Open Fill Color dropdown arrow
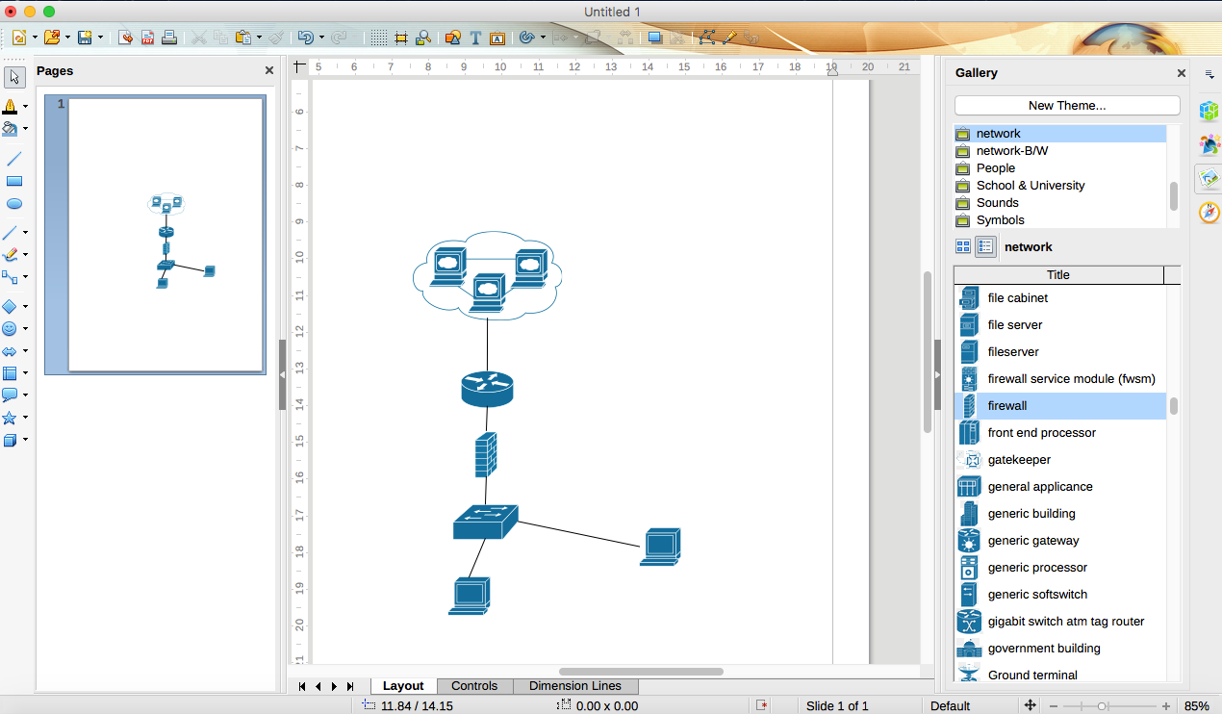The width and height of the screenshot is (1222, 714). 26,129
